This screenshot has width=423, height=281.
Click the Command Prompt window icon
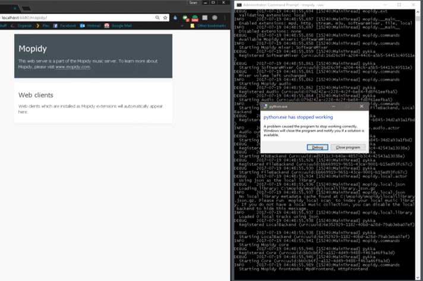point(239,5)
